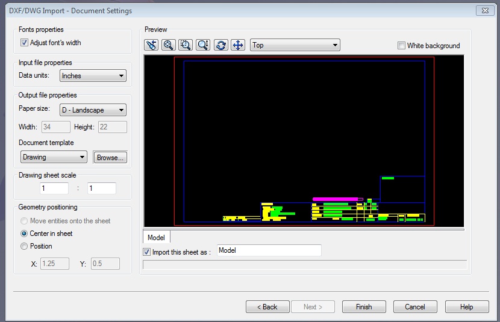500x322 pixels.
Task: Toggle Adjust font's width checkbox
Action: tap(24, 42)
